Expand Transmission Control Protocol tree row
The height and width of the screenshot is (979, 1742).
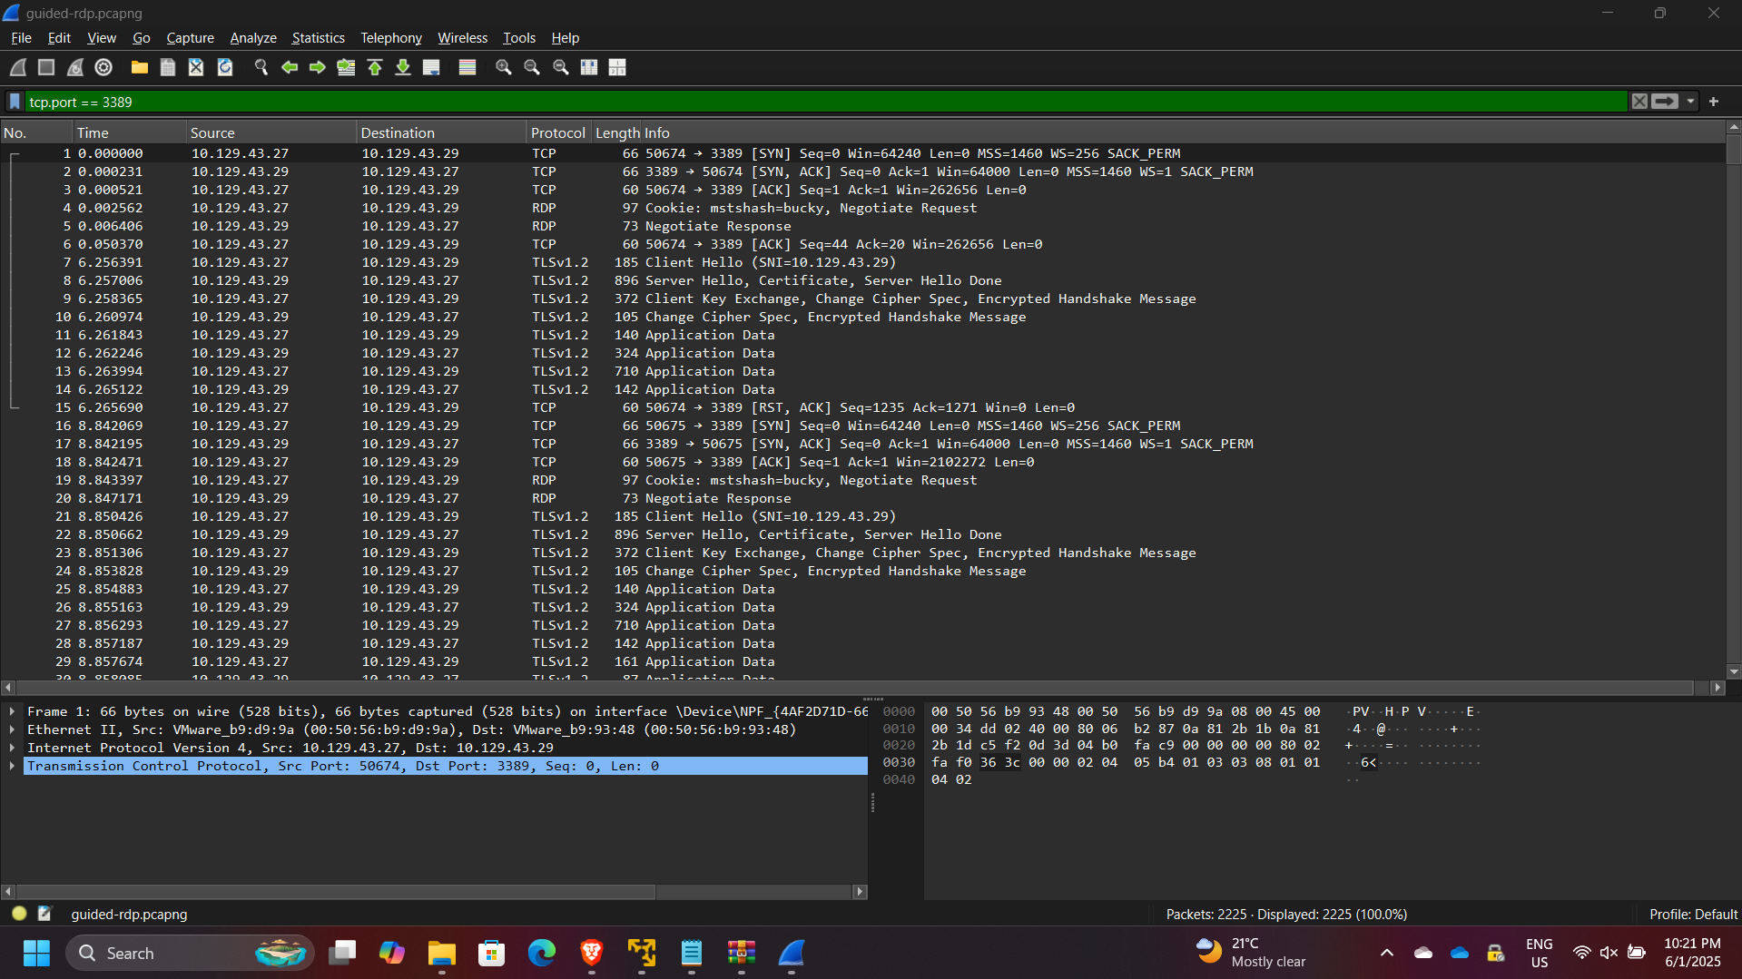12,766
